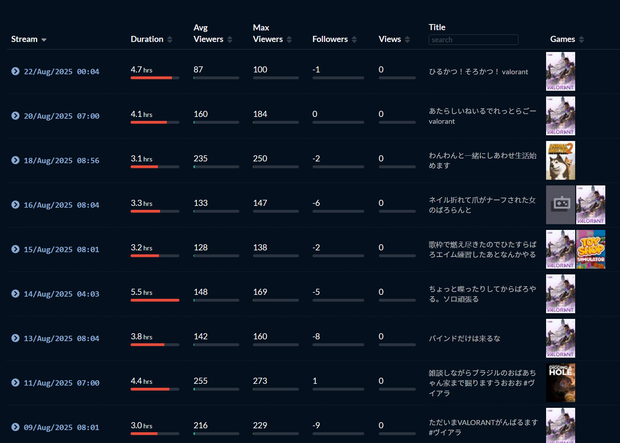
Task: Focus the Title search input field
Action: [474, 39]
